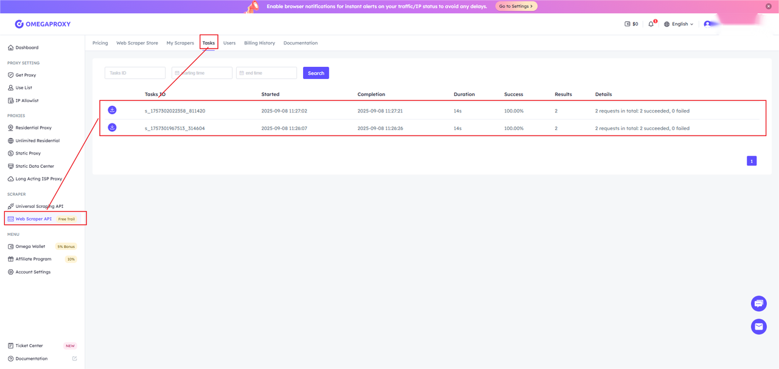The height and width of the screenshot is (369, 779).
Task: Open the live chat floating button
Action: [x=758, y=303]
